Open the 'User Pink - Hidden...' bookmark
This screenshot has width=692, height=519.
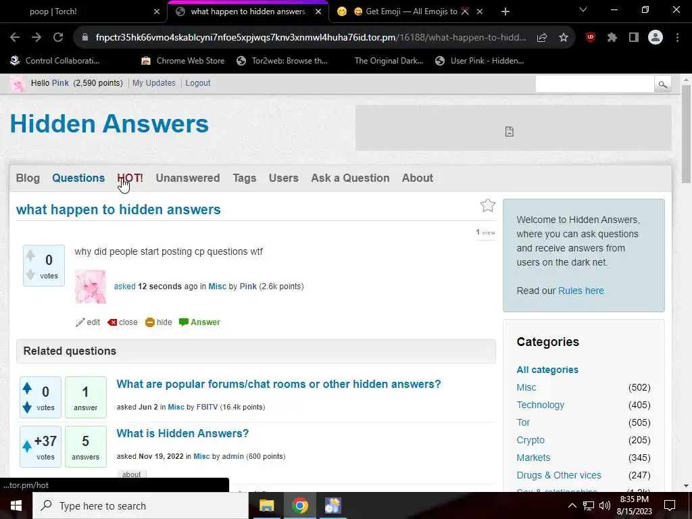tap(479, 61)
